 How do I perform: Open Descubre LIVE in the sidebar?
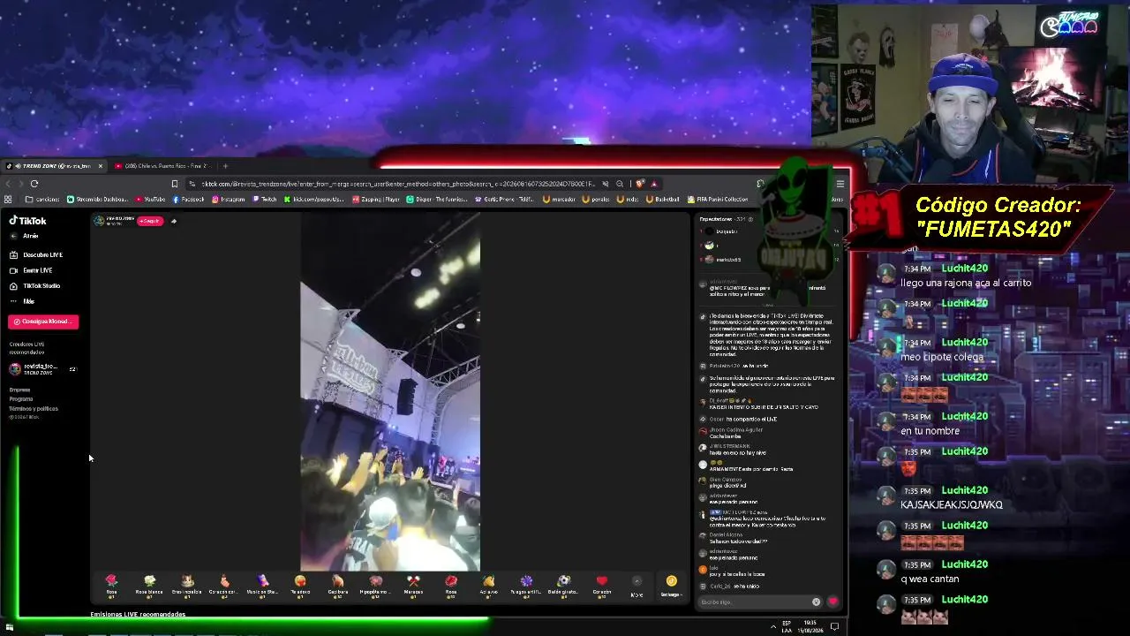pyautogui.click(x=36, y=254)
